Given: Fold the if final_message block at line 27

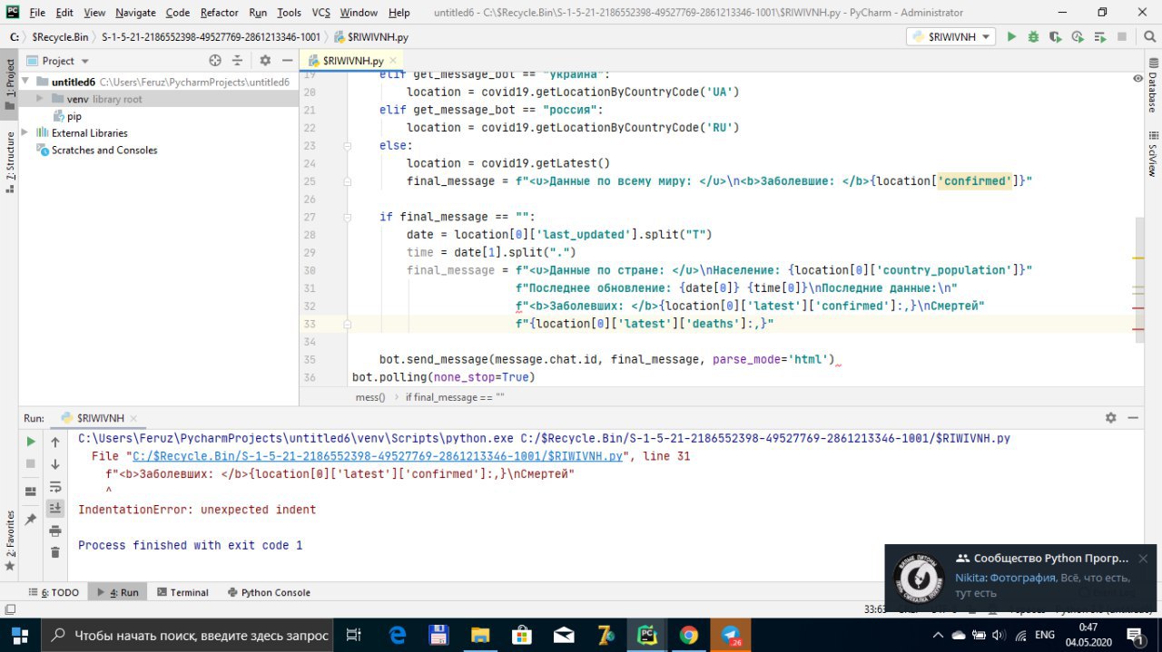Looking at the screenshot, I should click(x=347, y=217).
